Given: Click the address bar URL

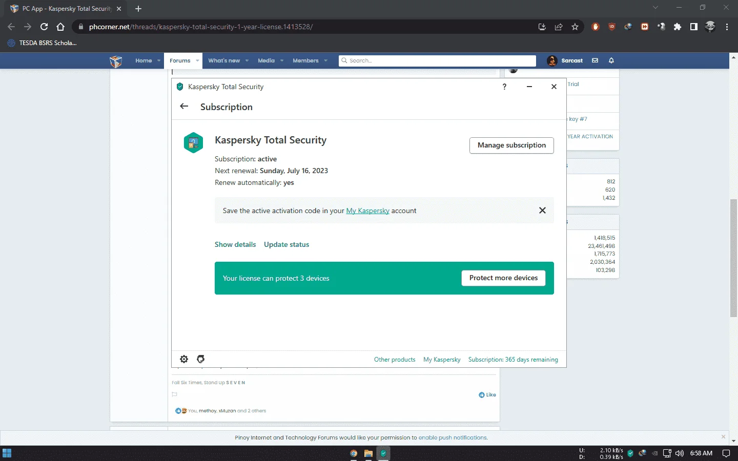Looking at the screenshot, I should 200,27.
